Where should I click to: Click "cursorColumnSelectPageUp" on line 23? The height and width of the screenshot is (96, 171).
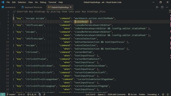click(91, 86)
